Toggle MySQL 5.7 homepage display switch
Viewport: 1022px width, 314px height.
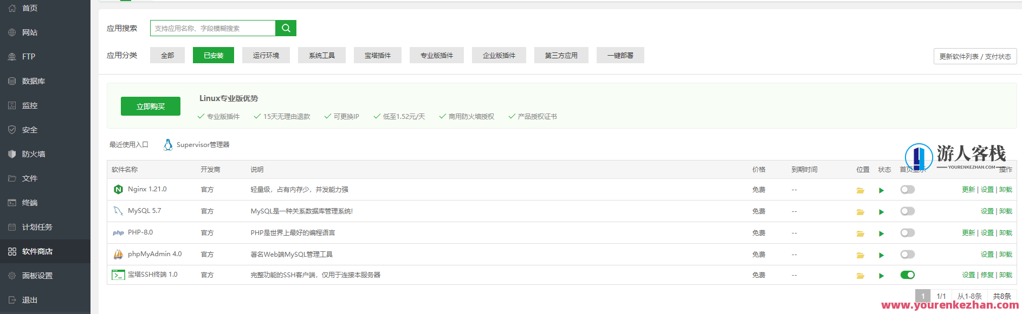pyautogui.click(x=908, y=211)
